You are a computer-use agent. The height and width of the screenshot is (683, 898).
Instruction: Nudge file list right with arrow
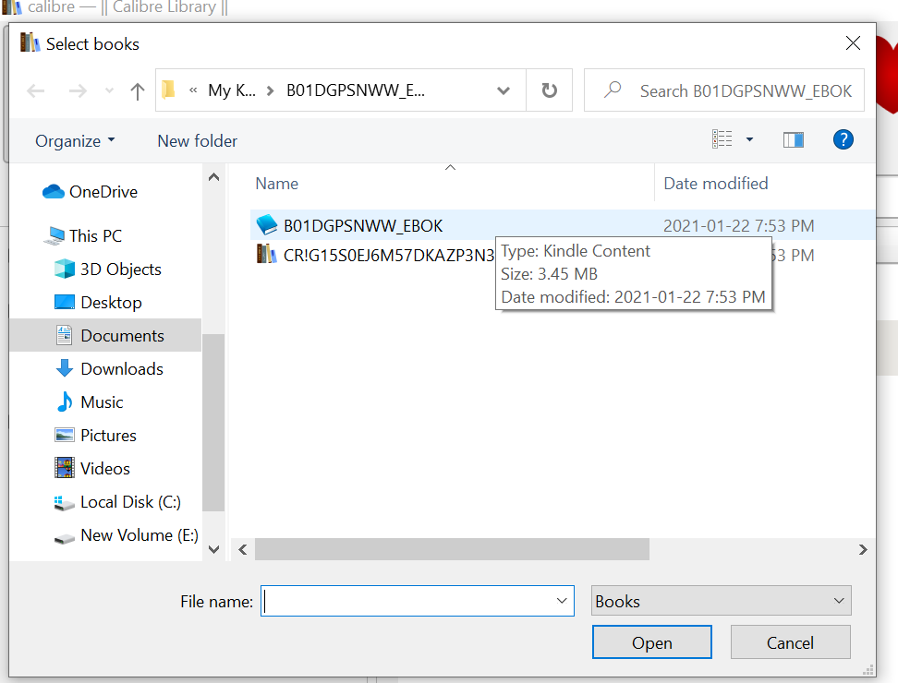[x=863, y=550]
